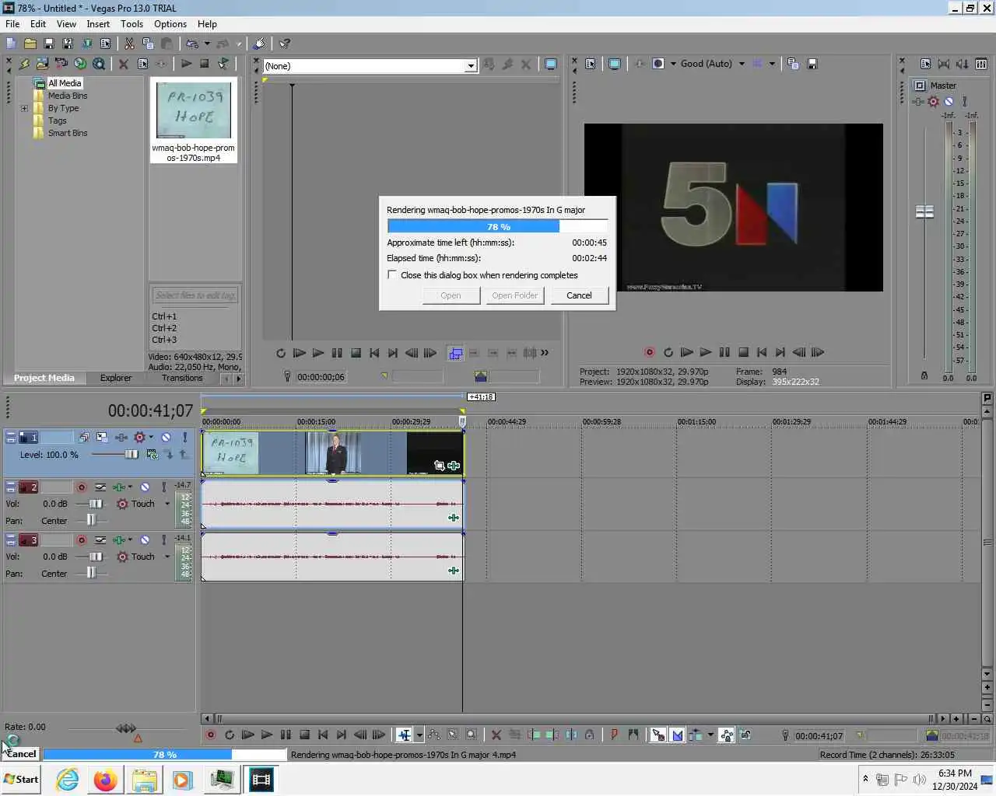Open the trimmer (None) media dropdown

point(471,66)
